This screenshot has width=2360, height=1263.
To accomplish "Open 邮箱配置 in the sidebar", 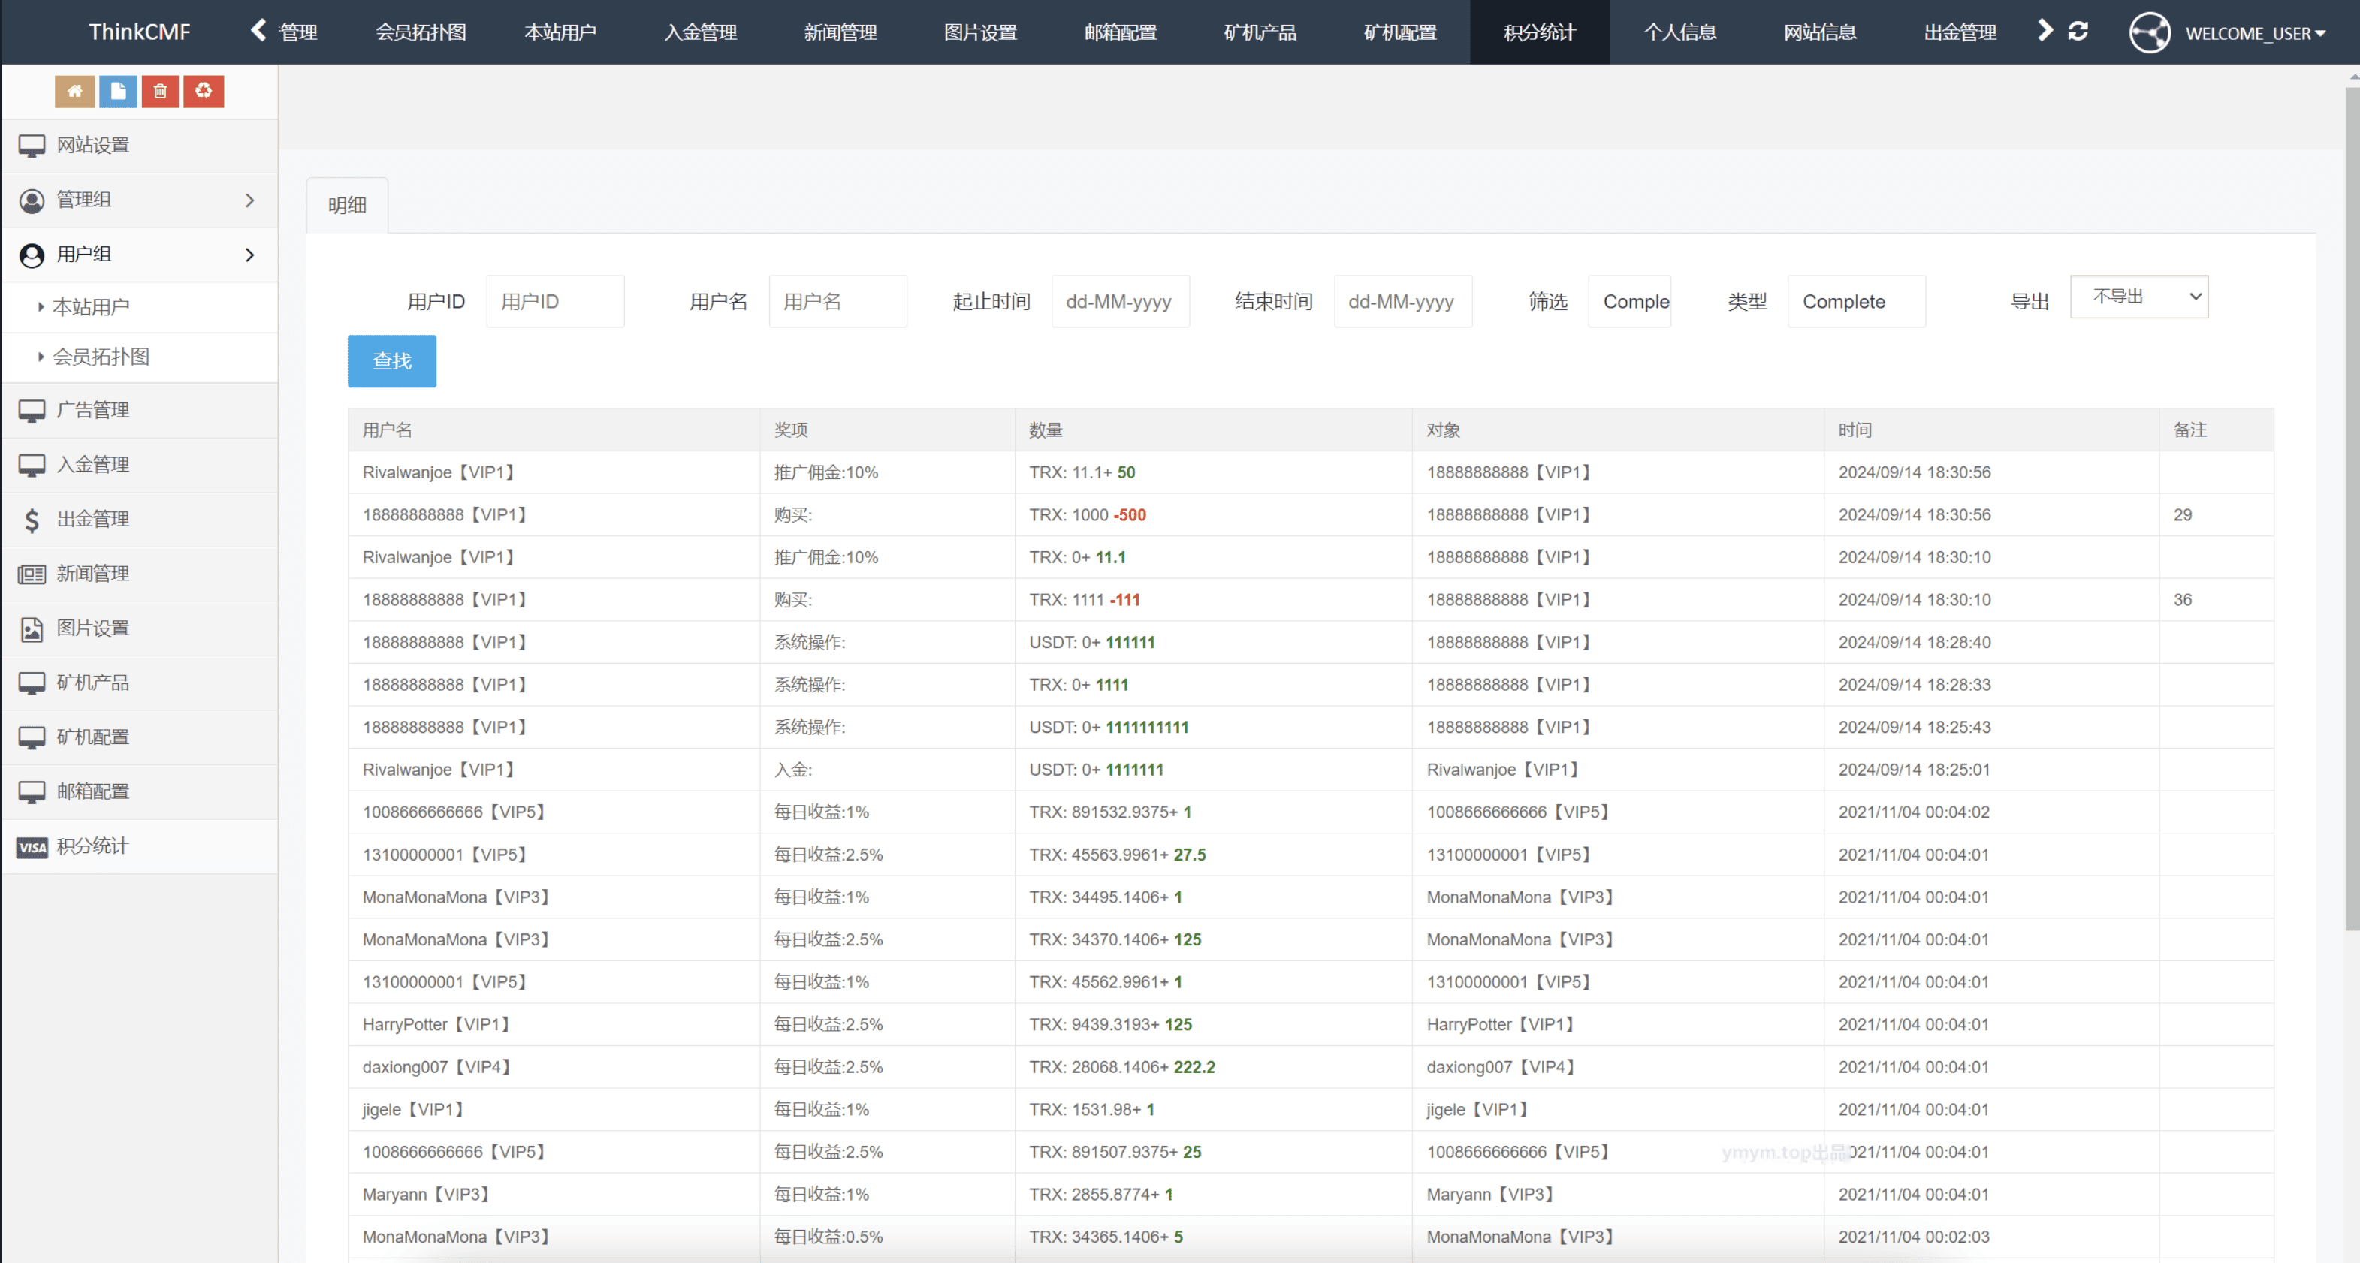I will click(139, 792).
